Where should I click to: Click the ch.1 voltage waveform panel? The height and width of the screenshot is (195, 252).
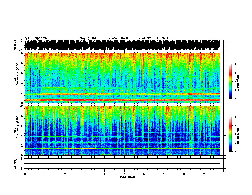(122, 45)
